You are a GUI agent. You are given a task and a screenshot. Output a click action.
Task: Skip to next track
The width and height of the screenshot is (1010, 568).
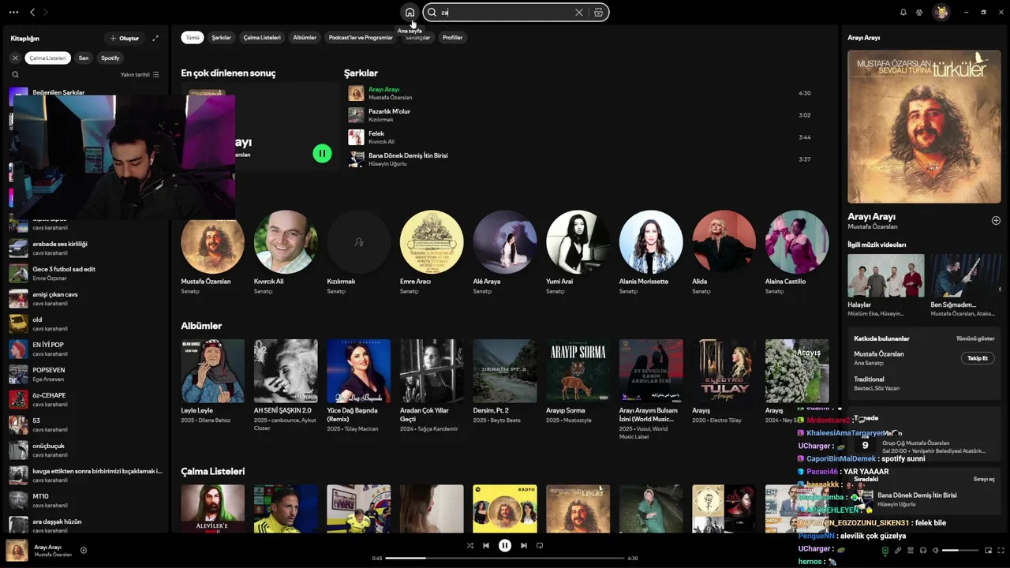coord(524,545)
